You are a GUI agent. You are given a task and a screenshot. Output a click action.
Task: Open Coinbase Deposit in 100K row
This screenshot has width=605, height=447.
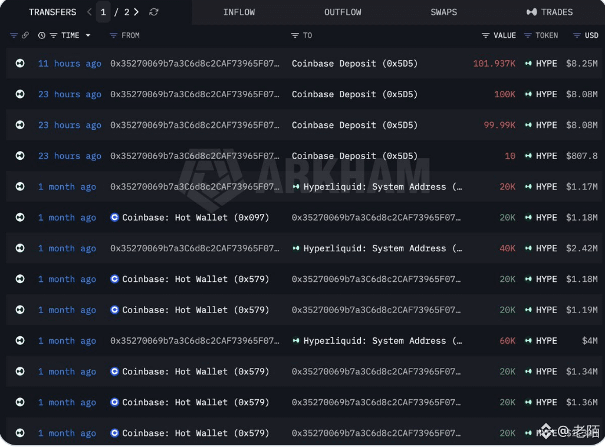pos(354,94)
